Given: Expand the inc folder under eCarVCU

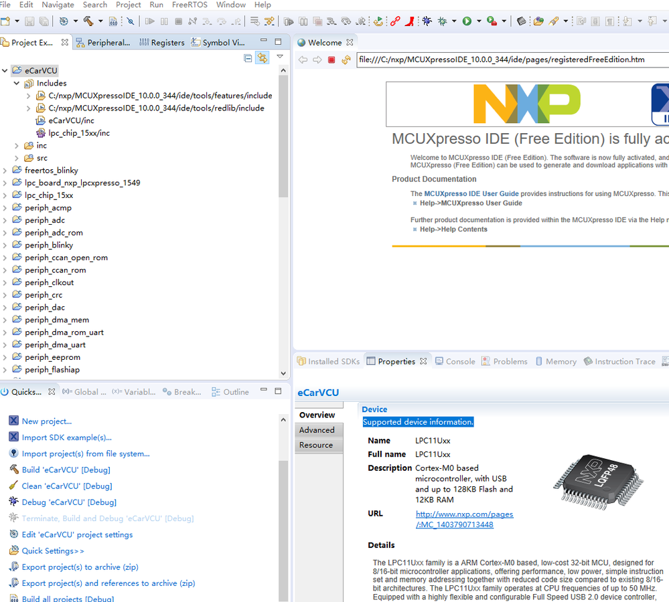Looking at the screenshot, I should (17, 145).
